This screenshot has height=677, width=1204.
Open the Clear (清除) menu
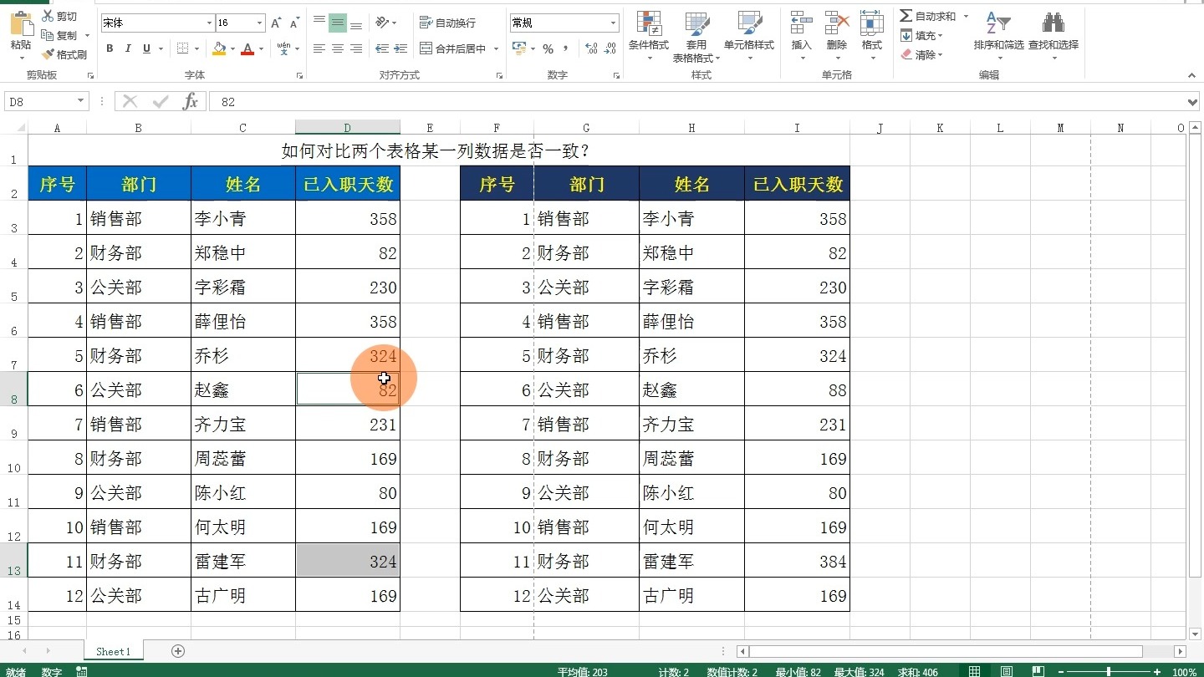[x=921, y=54]
